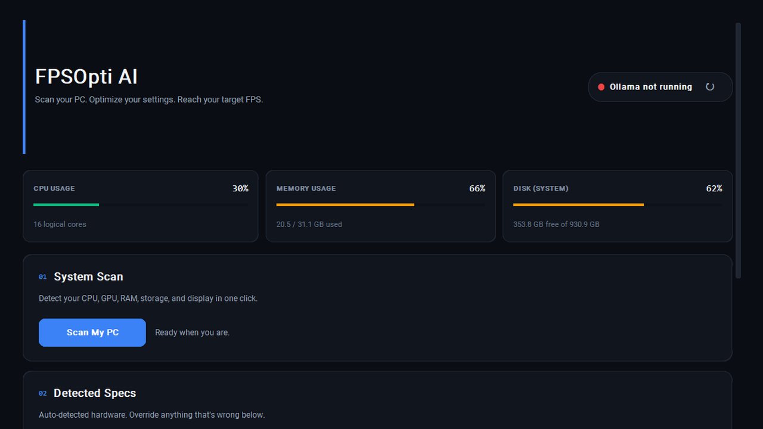Click the FPSOpti AI title

pos(86,77)
